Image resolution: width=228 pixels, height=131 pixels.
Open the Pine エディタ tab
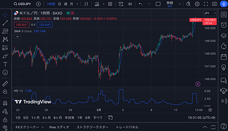pyautogui.click(x=59, y=127)
